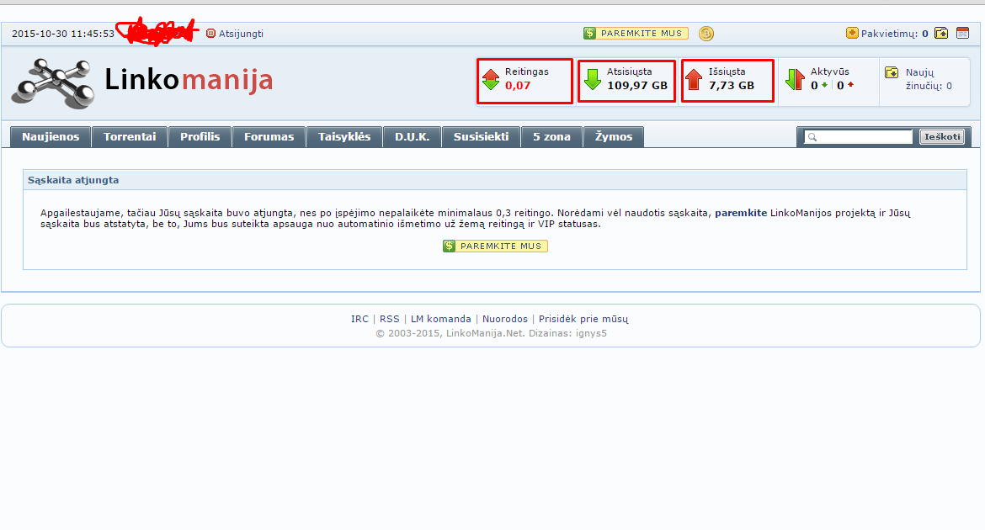Click the orange plus icon beside Pakvietimų
The image size is (985, 530).
[852, 33]
